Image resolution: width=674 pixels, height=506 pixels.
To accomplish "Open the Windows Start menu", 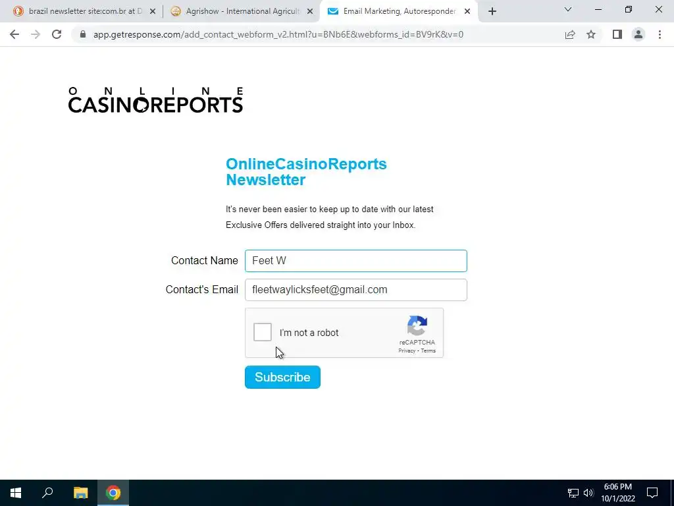I will 16,493.
